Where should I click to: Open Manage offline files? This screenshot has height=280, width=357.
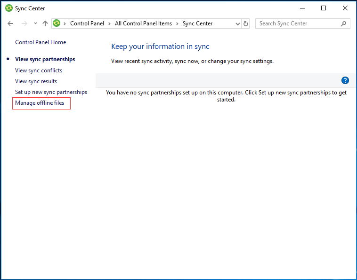pos(40,103)
